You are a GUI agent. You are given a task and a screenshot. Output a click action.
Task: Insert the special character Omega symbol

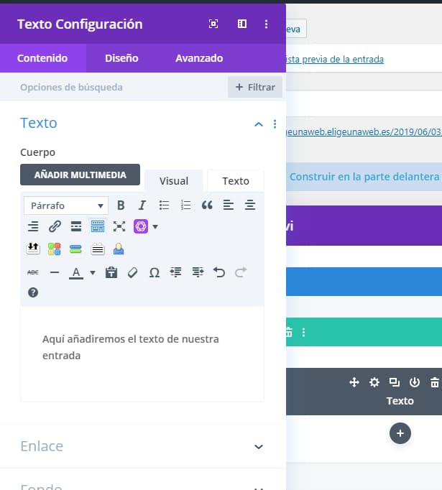[154, 273]
